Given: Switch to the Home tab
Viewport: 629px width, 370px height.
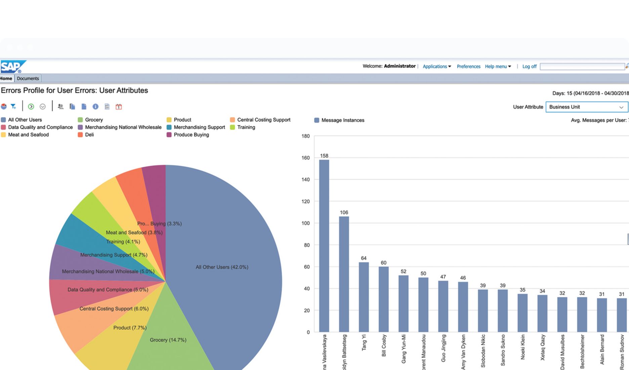Looking at the screenshot, I should click(x=6, y=78).
